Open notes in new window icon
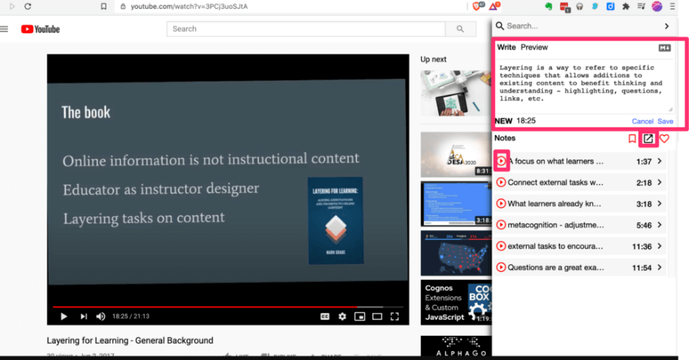 point(648,139)
